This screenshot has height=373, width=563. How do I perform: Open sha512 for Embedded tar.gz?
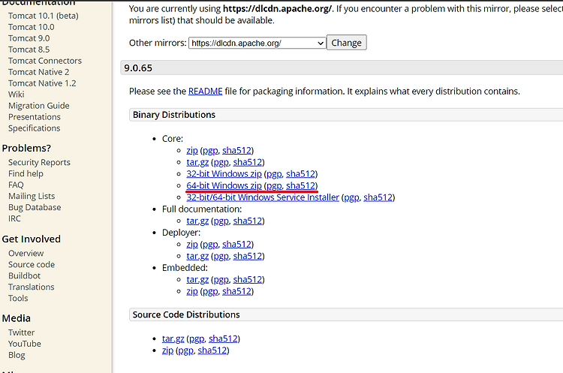coord(248,279)
